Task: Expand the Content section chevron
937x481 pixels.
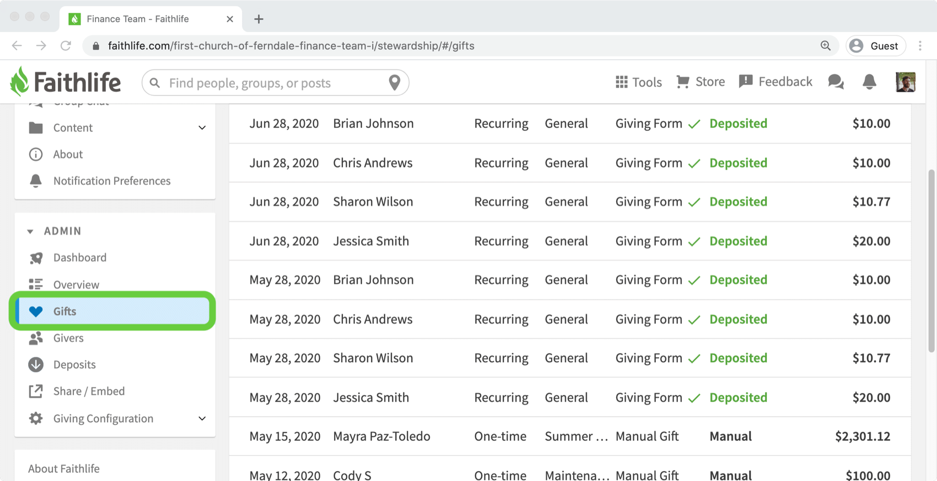Action: (x=202, y=128)
